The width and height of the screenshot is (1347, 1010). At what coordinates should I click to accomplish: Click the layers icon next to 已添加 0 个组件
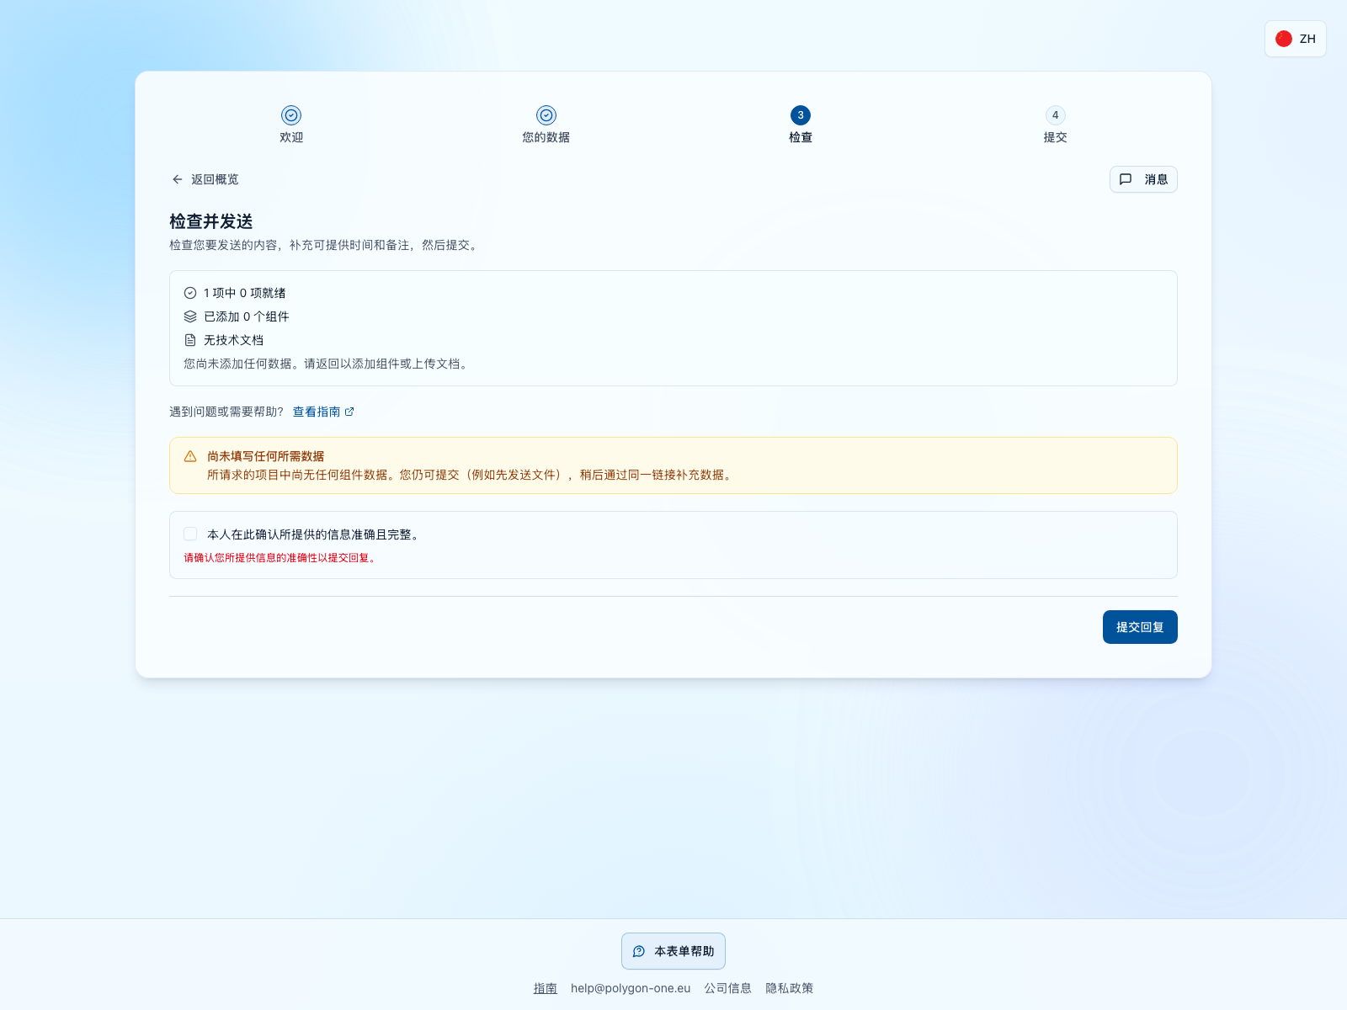tap(190, 316)
